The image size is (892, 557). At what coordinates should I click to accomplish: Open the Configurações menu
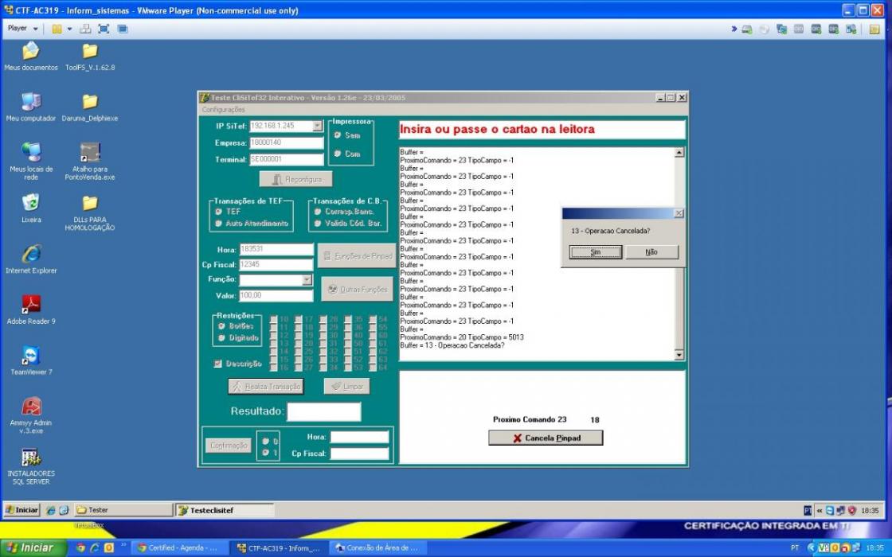(223, 110)
